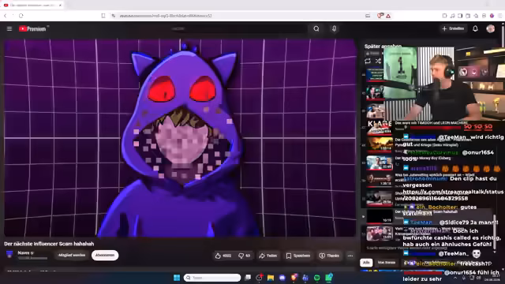The height and width of the screenshot is (284, 505).
Task: Share the video via Teilen
Action: (268, 256)
